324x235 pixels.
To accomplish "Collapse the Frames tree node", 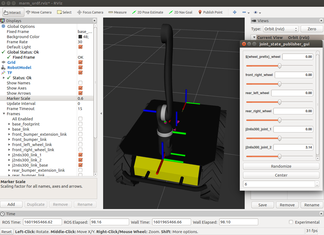I will [x=4, y=114].
